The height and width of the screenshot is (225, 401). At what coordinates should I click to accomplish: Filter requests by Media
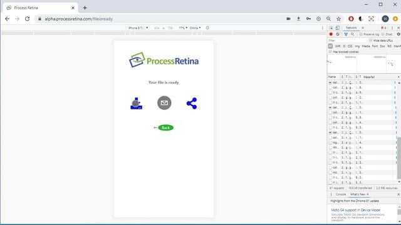tap(366, 46)
